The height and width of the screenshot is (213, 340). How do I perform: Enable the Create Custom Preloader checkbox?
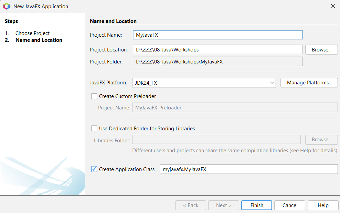pyautogui.click(x=94, y=96)
